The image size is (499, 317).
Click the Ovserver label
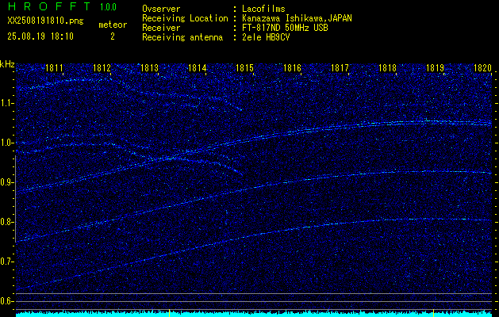tap(161, 9)
